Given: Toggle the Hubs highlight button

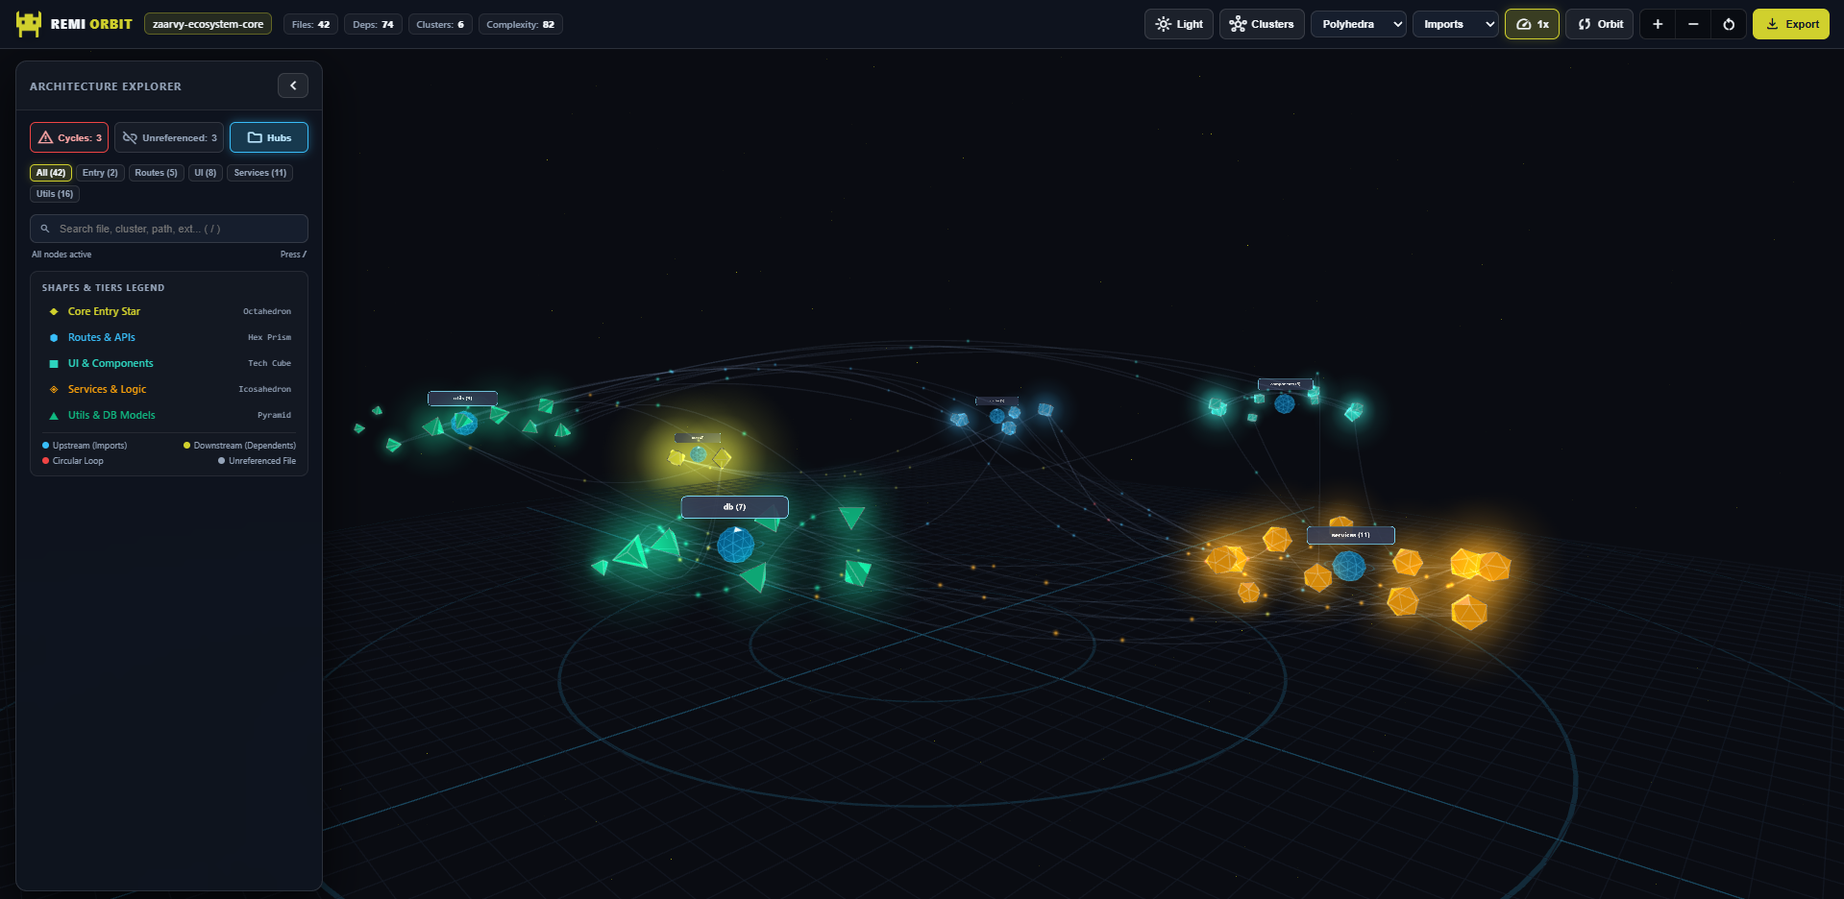Looking at the screenshot, I should pos(269,137).
